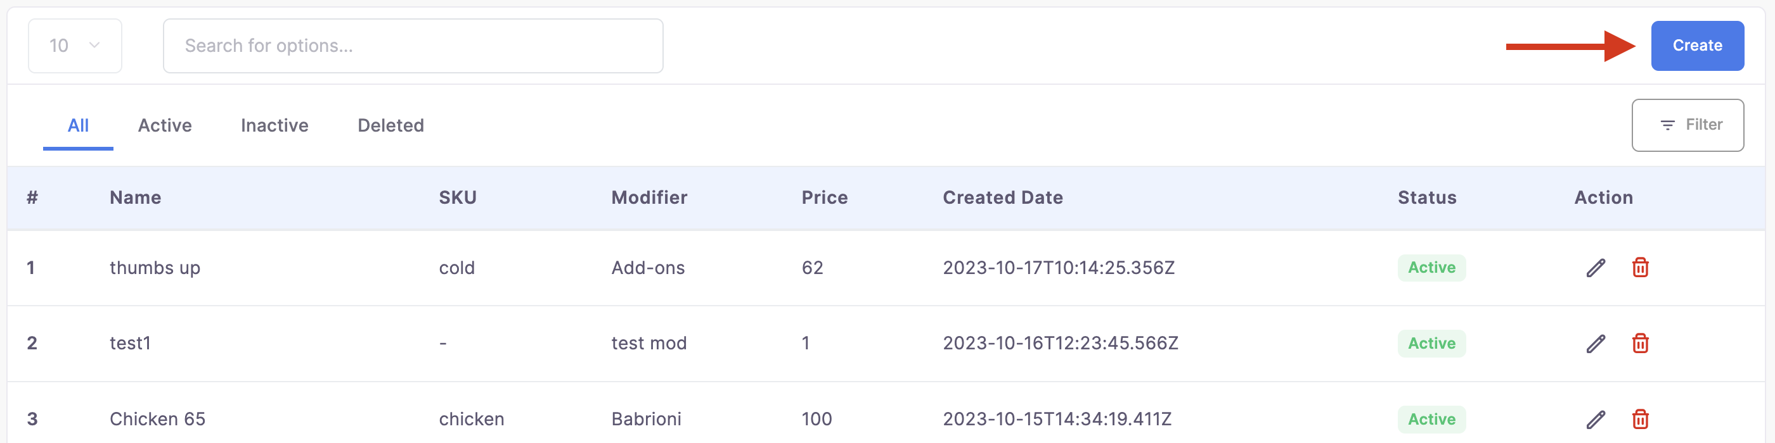Screen dimensions: 1775x443
Task: Click the Create button
Action: pyautogui.click(x=1697, y=46)
